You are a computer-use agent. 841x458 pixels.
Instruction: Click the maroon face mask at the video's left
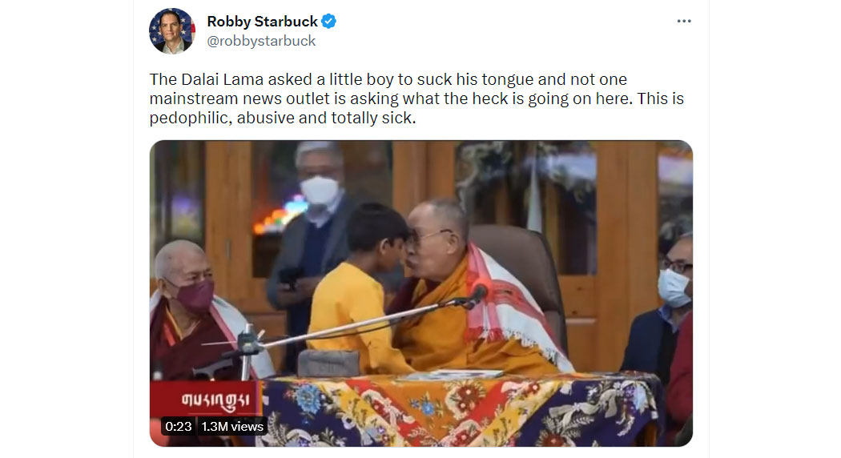pos(194,296)
